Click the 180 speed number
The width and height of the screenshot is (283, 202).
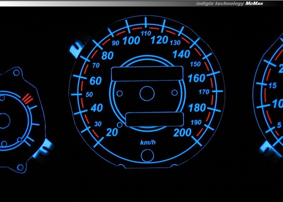tap(197, 107)
